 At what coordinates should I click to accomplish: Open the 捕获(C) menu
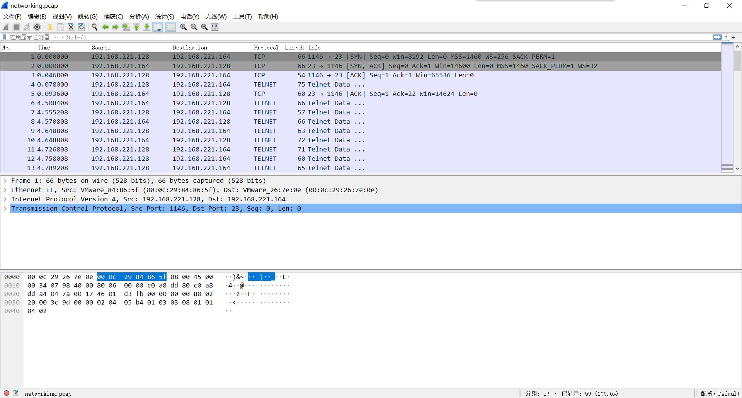click(113, 16)
